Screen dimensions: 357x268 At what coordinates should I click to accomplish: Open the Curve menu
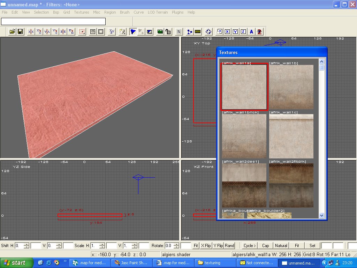click(138, 12)
